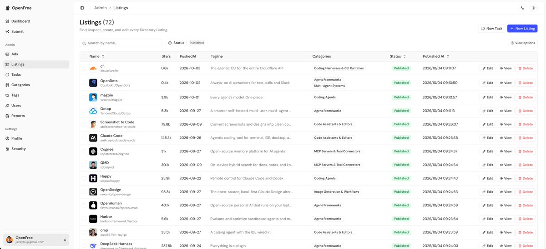Open Submit in the sidebar

(36, 32)
